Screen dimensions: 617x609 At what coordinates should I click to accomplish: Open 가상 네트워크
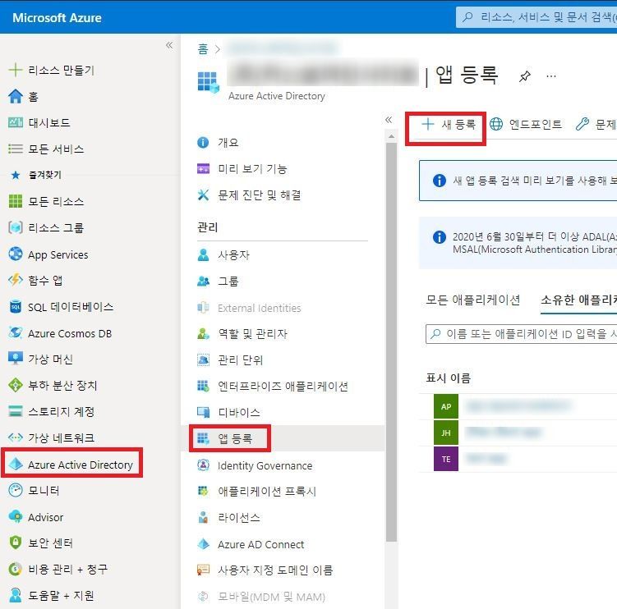coord(52,437)
